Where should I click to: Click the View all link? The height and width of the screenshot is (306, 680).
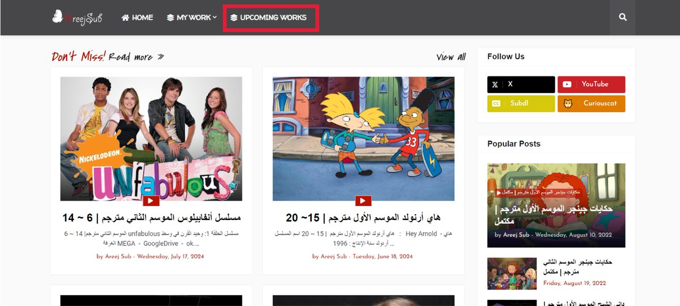451,57
